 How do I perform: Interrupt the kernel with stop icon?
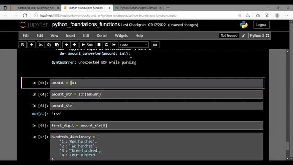[99, 45]
